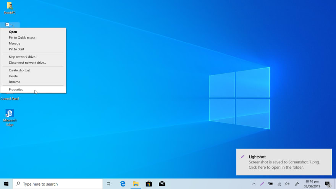This screenshot has height=189, width=336.
Task: Open the Windows Start button
Action: coord(6,184)
